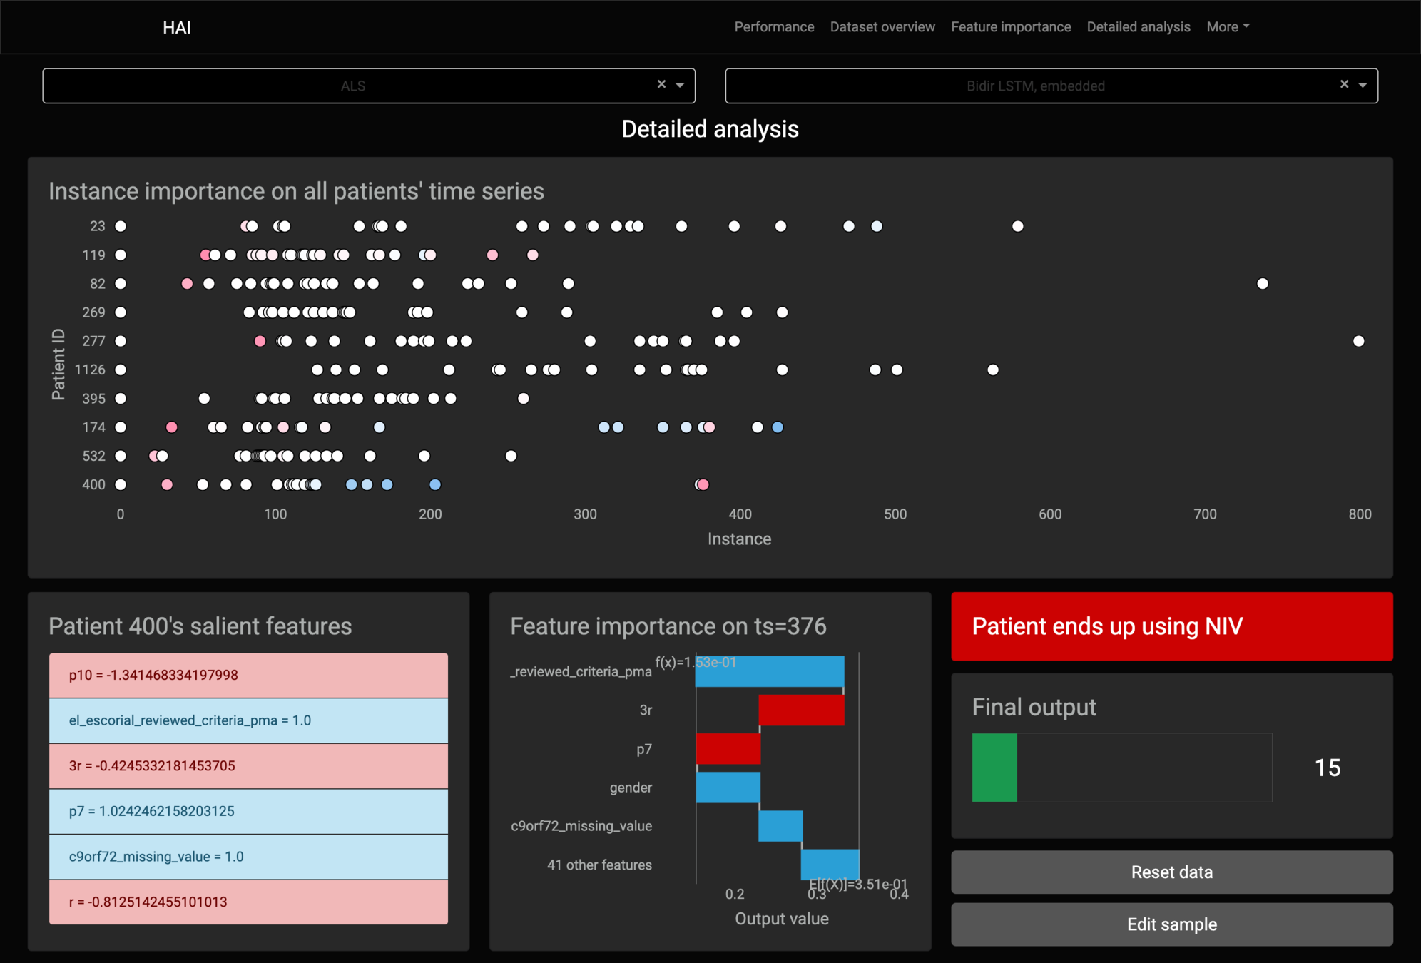This screenshot has width=1421, height=963.
Task: Expand the model selection dropdown arrow
Action: (1363, 85)
